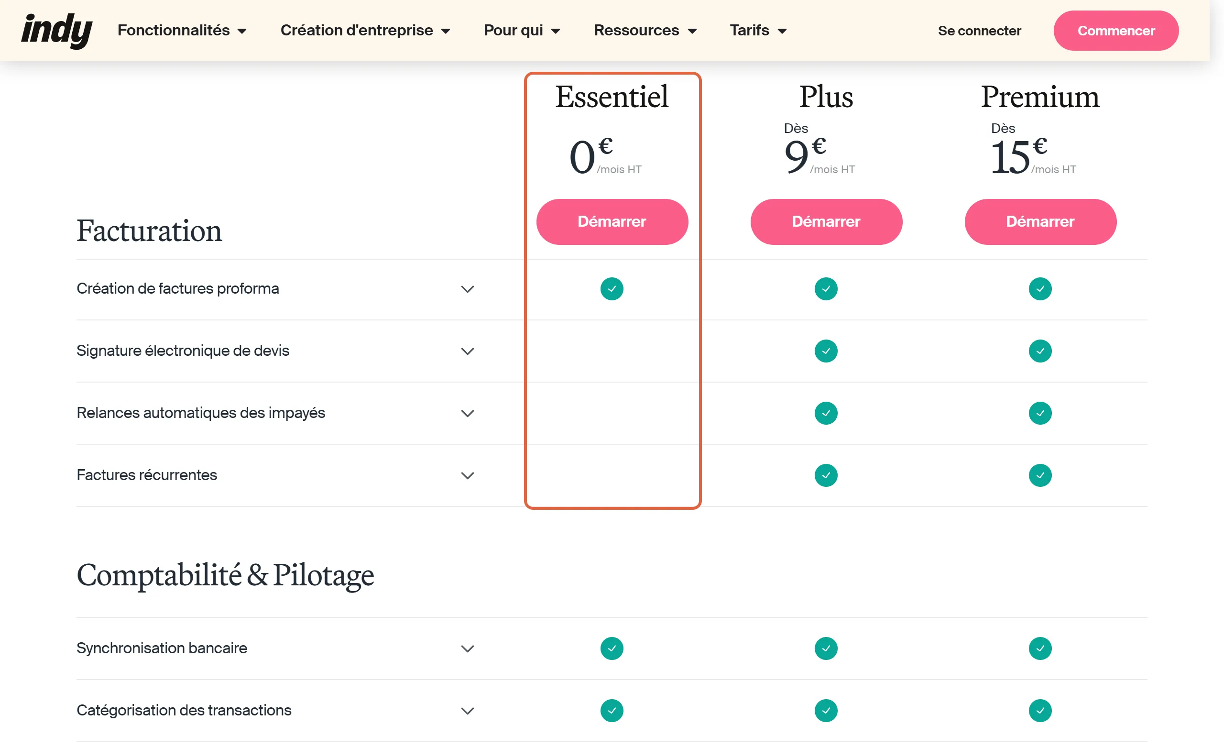1224x747 pixels.
Task: Click Plus checkmark for Relances automatiques
Action: point(826,413)
